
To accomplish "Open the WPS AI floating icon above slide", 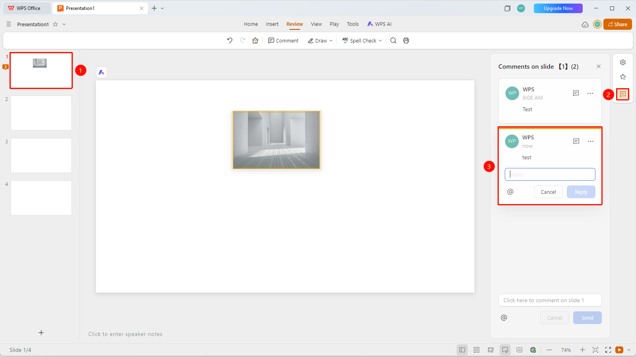I will point(101,72).
